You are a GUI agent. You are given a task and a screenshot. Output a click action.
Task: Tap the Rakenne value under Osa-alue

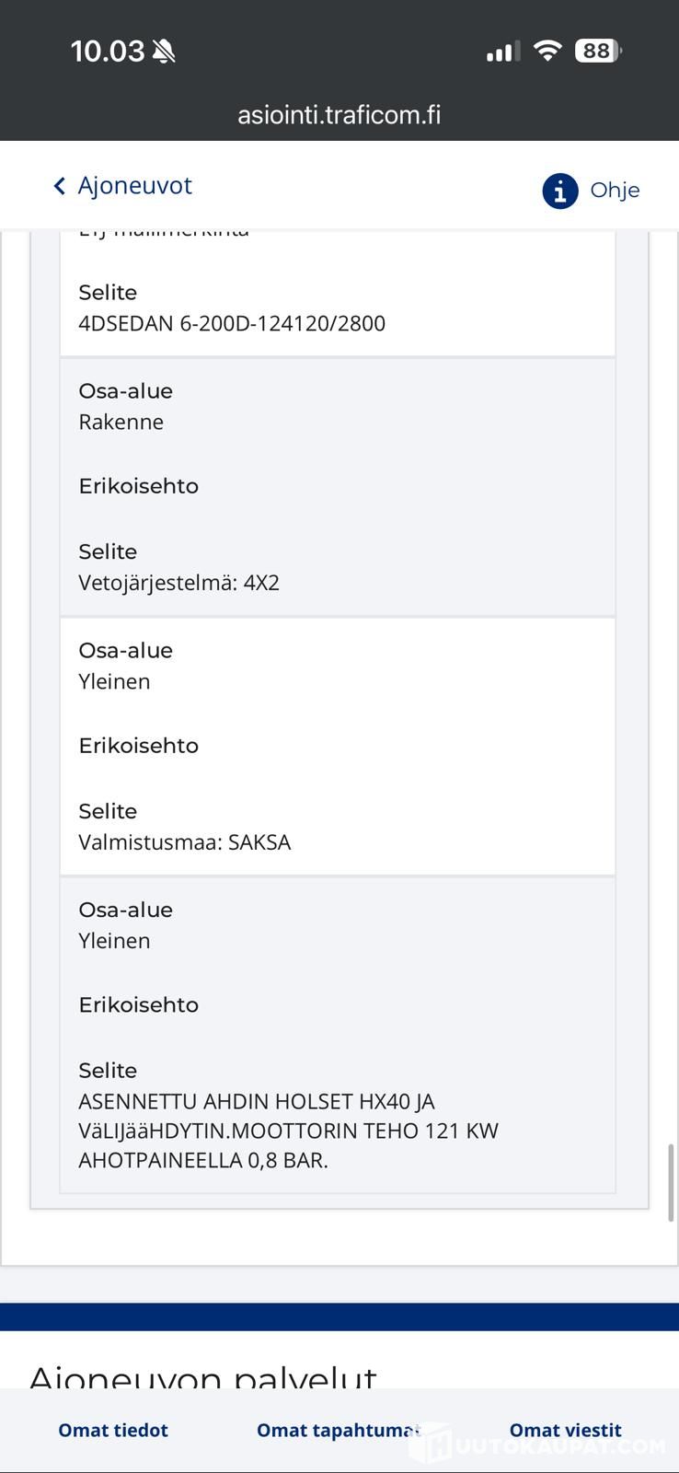[121, 422]
